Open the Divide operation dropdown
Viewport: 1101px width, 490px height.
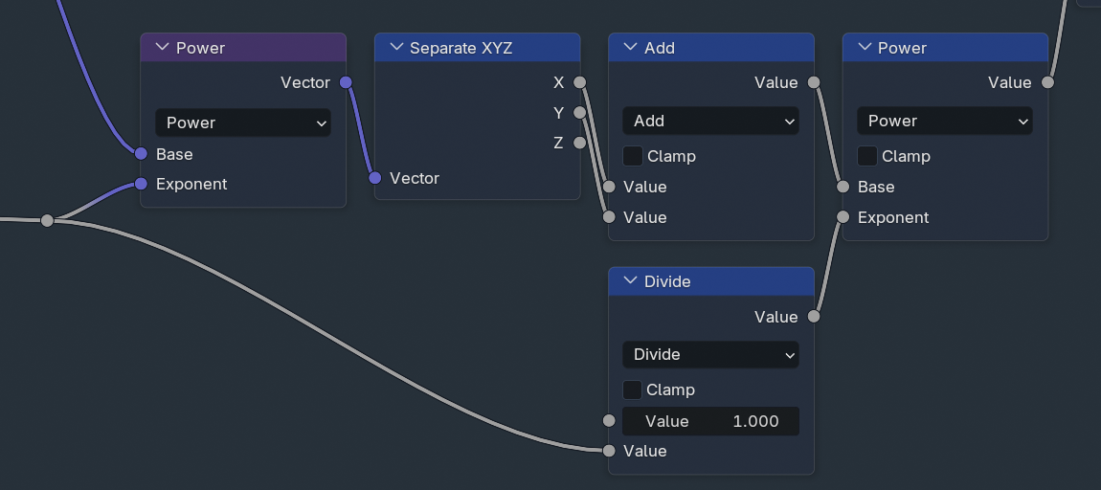click(x=710, y=354)
